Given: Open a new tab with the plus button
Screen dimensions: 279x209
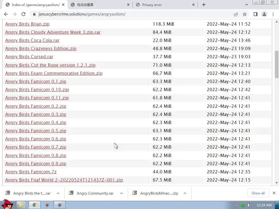Looking at the screenshot, I should [x=204, y=5].
